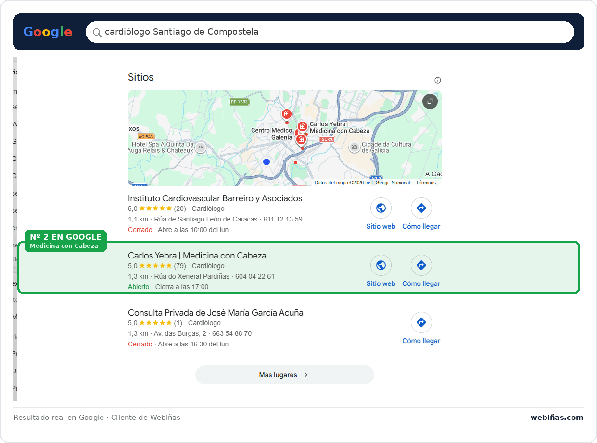Focus the search box with cardiólogo query

click(x=330, y=32)
